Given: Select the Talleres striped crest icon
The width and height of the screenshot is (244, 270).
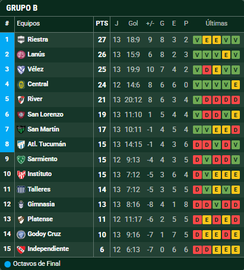Looking at the screenshot, I should pos(21,190).
